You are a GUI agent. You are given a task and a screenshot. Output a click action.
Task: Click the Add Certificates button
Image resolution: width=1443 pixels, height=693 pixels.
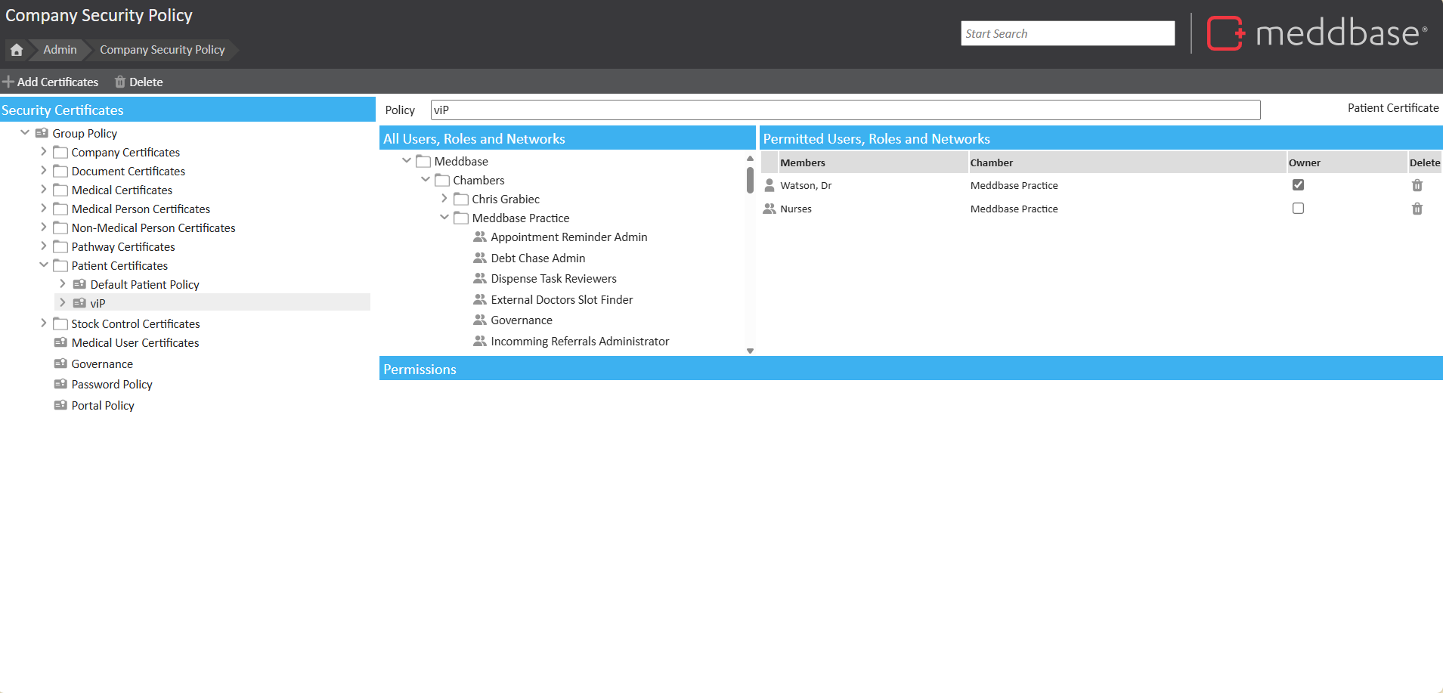pos(51,82)
